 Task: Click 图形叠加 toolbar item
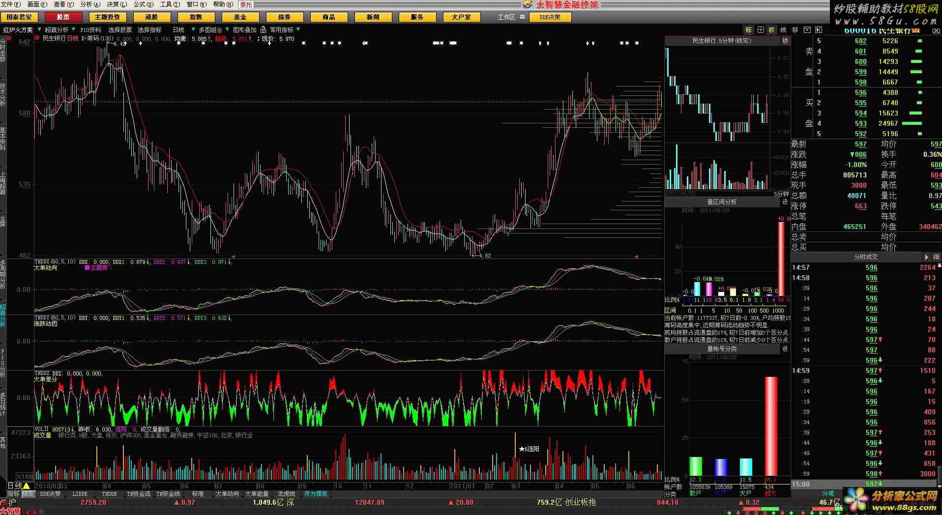(x=244, y=30)
